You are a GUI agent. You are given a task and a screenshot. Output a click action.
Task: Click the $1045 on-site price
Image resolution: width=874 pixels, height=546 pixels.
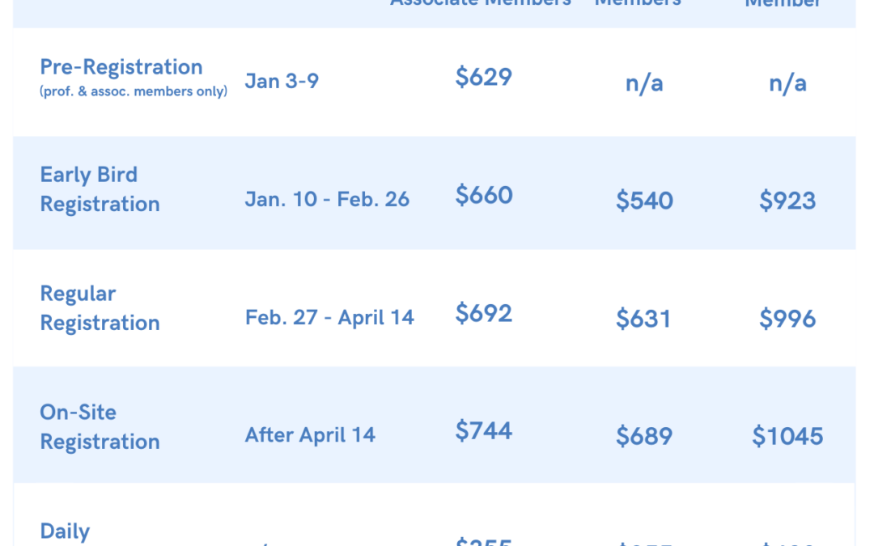coord(787,436)
